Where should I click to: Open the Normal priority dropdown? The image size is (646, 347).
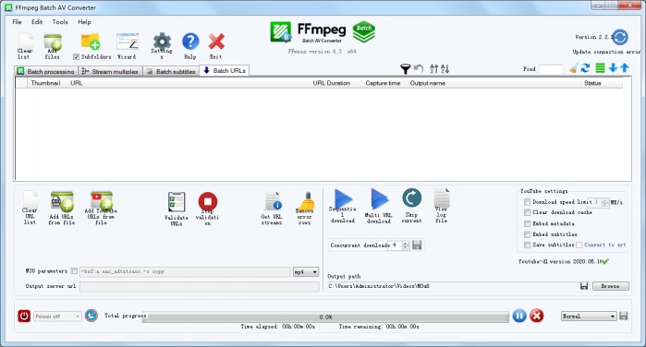click(589, 317)
